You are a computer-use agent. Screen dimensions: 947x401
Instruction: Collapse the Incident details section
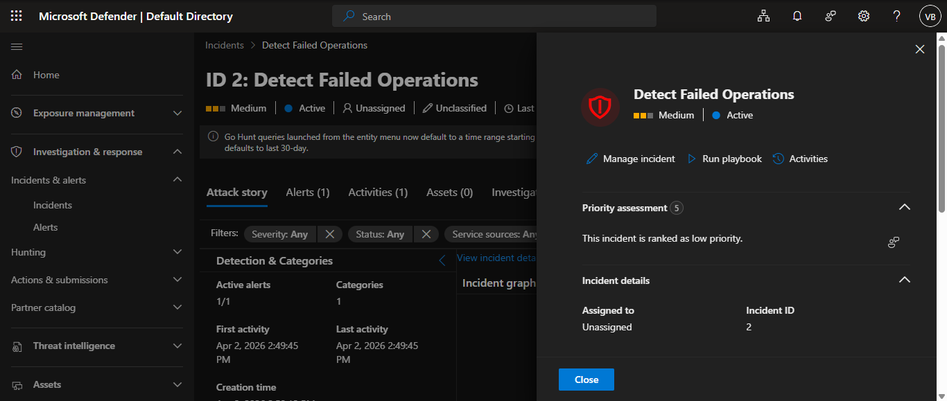point(904,280)
